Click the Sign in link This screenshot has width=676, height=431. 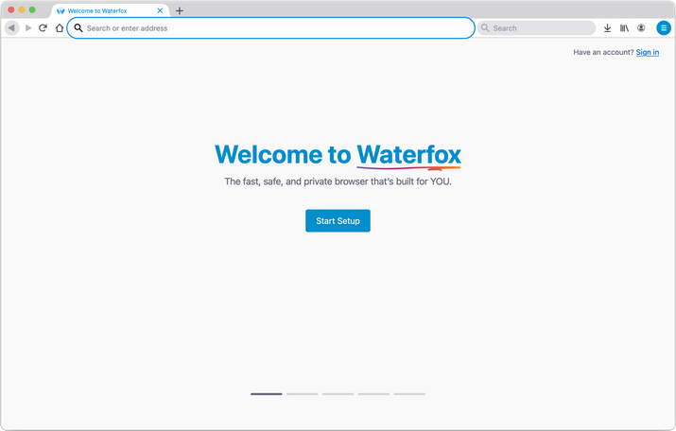tap(647, 52)
